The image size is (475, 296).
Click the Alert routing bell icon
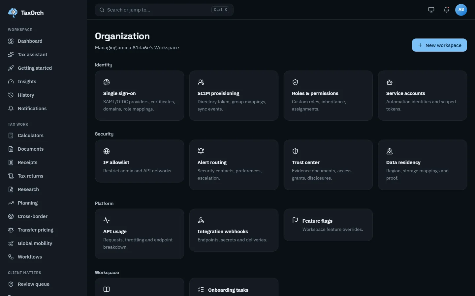(x=201, y=151)
